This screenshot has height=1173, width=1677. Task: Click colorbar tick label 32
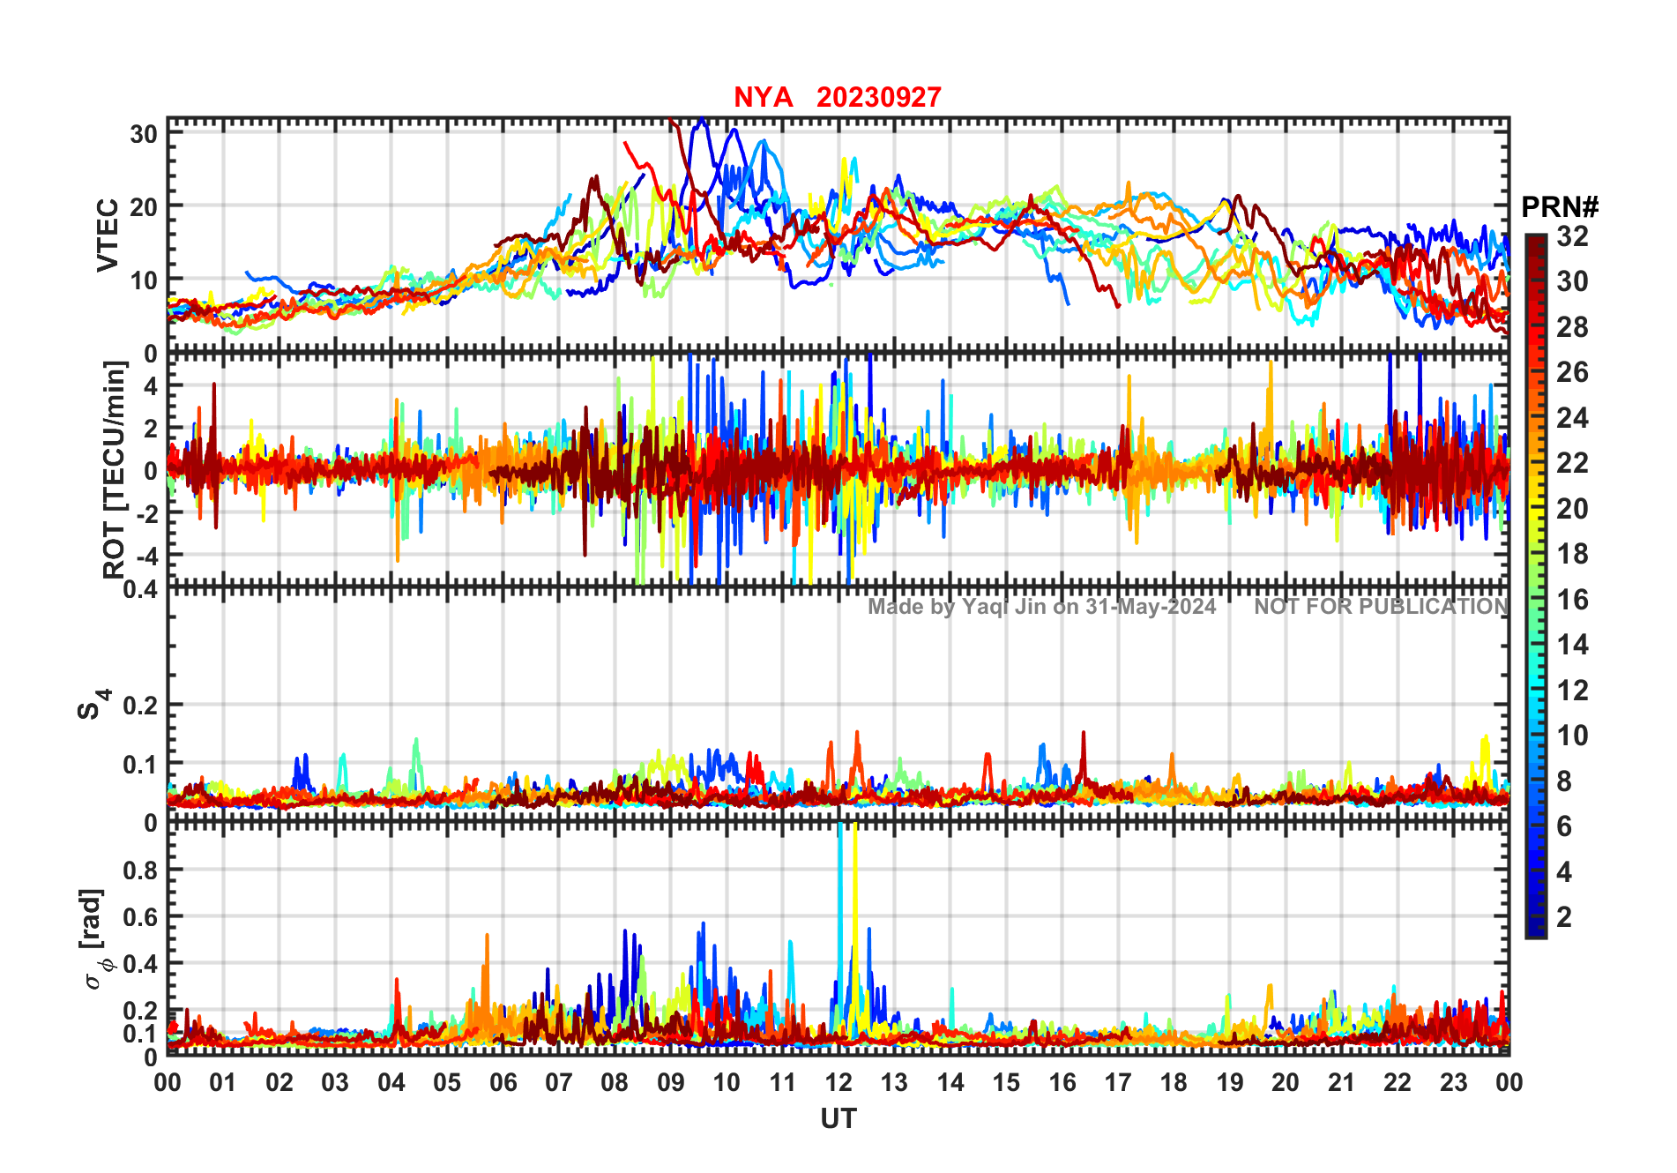(1572, 236)
